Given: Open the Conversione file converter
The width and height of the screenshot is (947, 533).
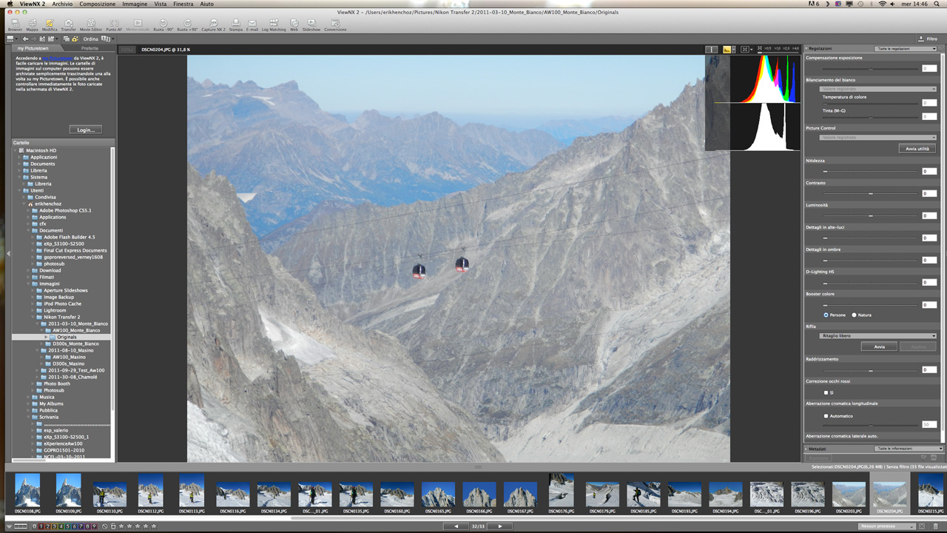Looking at the screenshot, I should tap(335, 25).
